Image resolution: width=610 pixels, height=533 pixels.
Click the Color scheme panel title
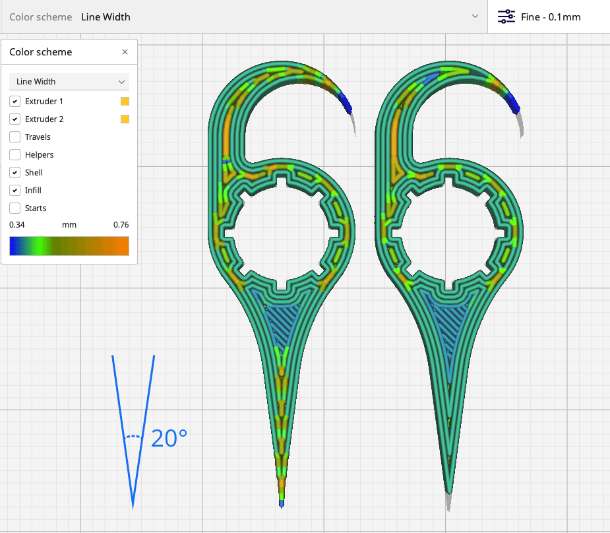click(41, 52)
